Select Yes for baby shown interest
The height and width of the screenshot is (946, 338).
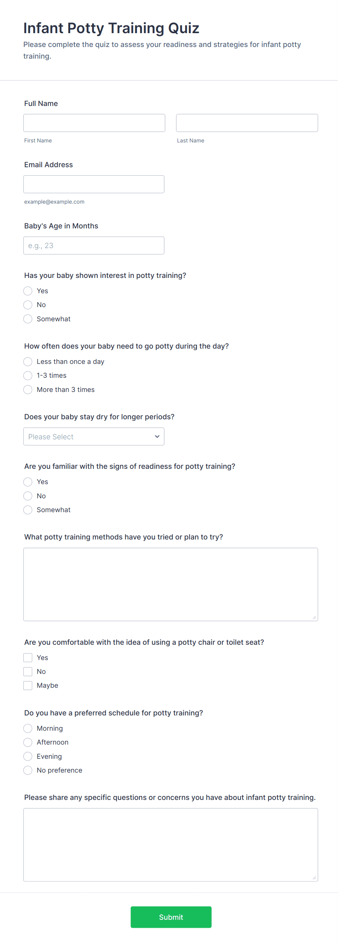pos(28,291)
